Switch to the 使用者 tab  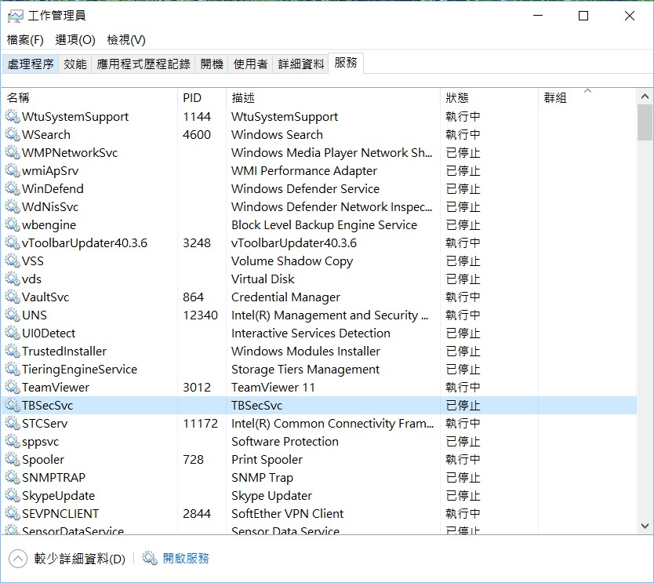click(x=250, y=64)
